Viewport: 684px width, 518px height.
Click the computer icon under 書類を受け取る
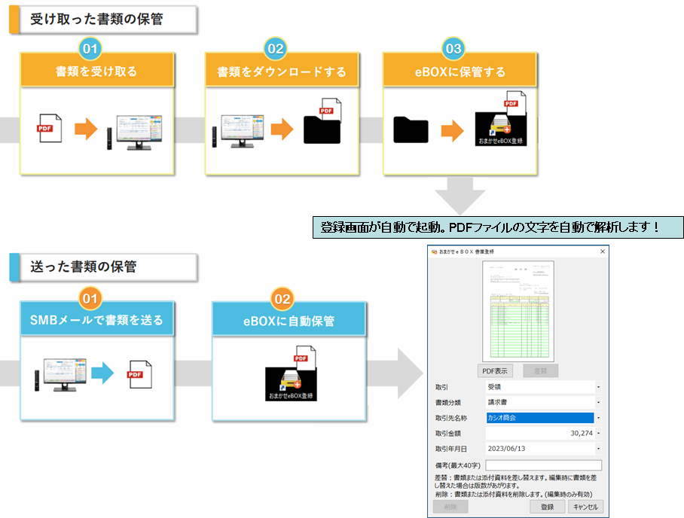pos(134,133)
